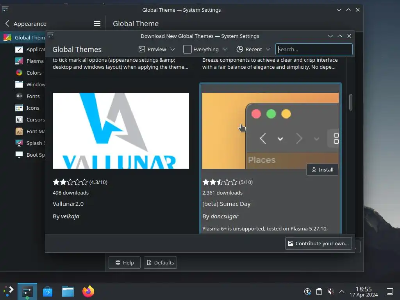Click the '498 downloads' text

tap(71, 193)
